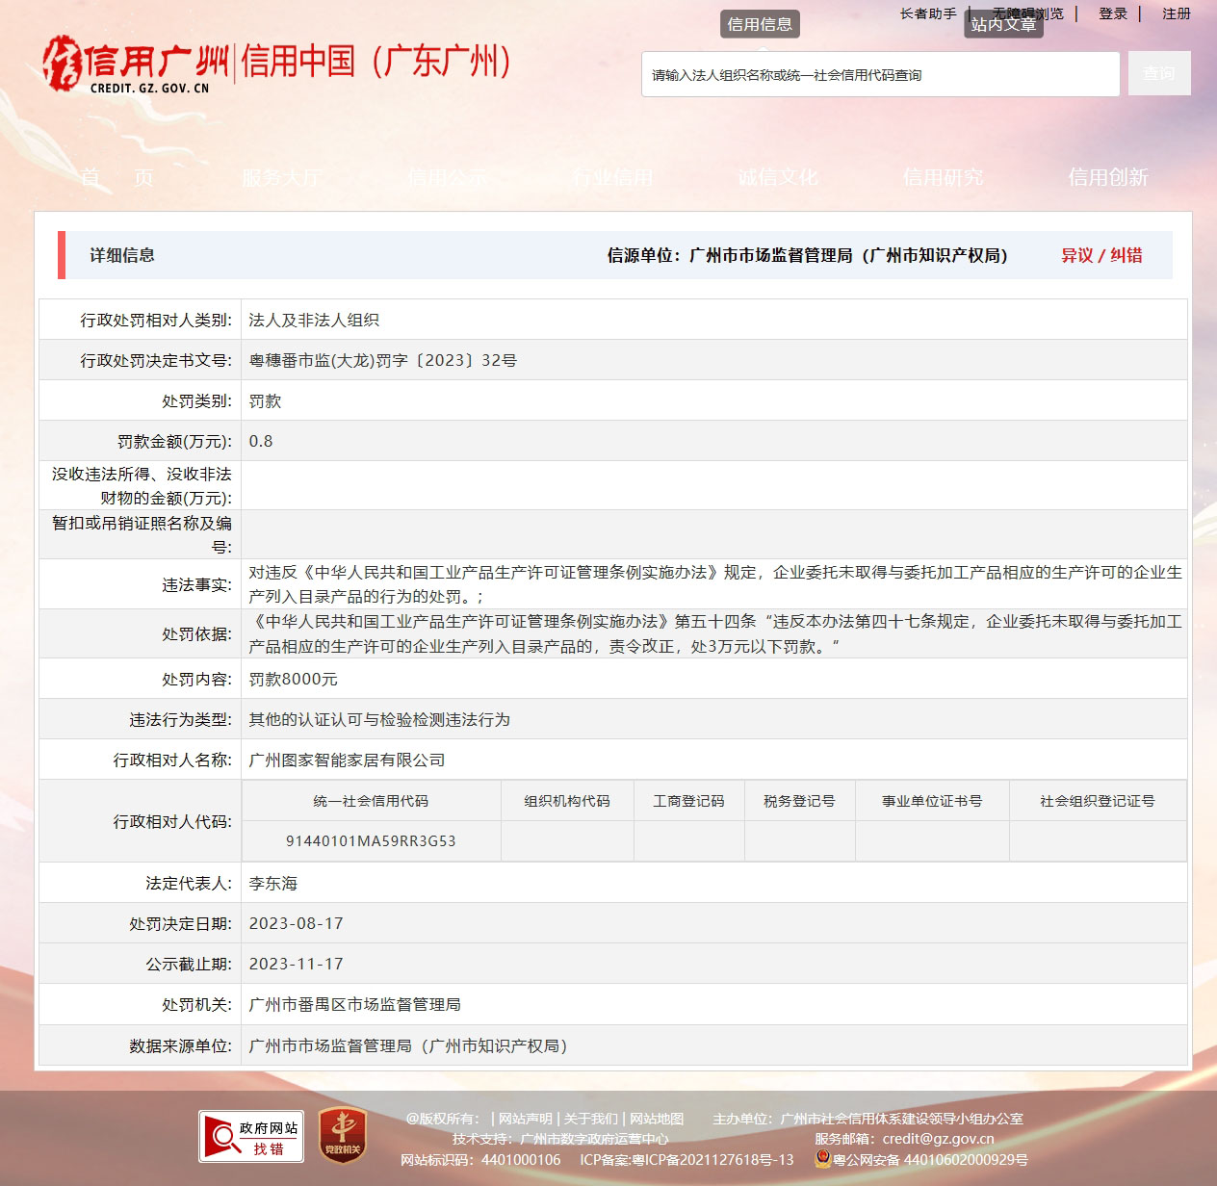Open the 关于我们 footer link
This screenshot has width=1217, height=1186.
pos(591,1119)
